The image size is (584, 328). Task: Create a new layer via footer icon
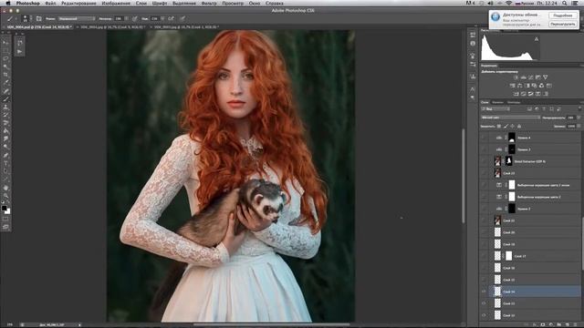point(568,324)
